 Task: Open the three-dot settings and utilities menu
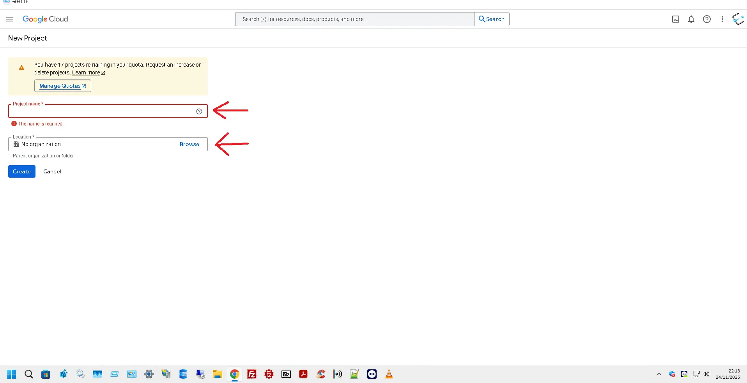(x=722, y=19)
